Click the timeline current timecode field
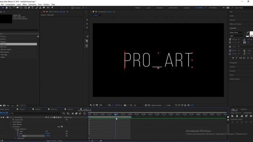The height and width of the screenshot is (142, 253). tap(4, 113)
